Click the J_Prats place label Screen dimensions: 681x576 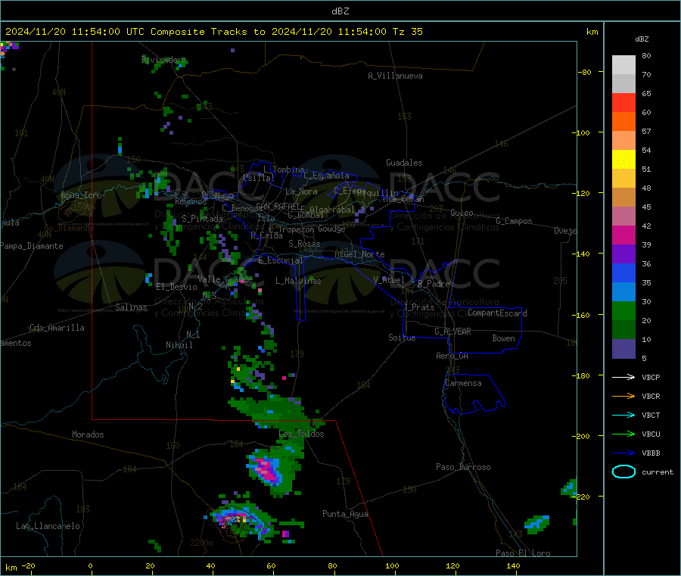tap(418, 307)
